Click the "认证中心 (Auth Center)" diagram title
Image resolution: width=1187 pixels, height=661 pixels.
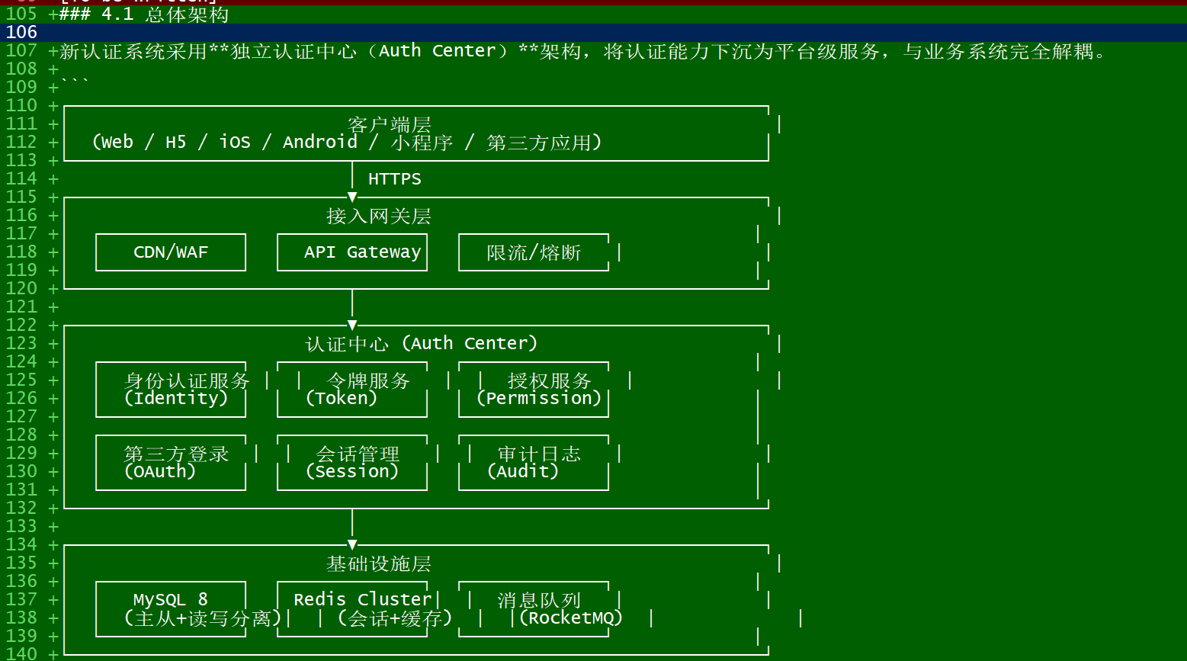[422, 344]
